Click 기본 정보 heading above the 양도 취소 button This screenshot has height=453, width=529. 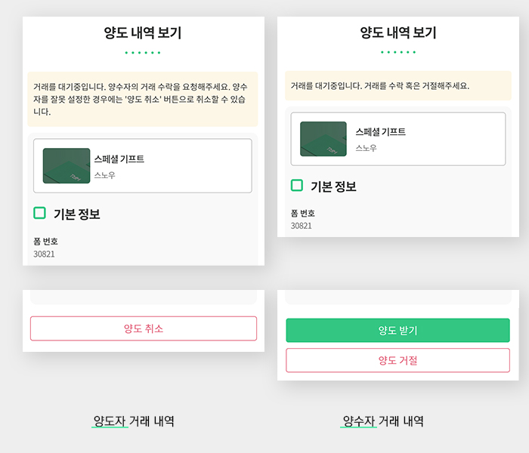[77, 214]
